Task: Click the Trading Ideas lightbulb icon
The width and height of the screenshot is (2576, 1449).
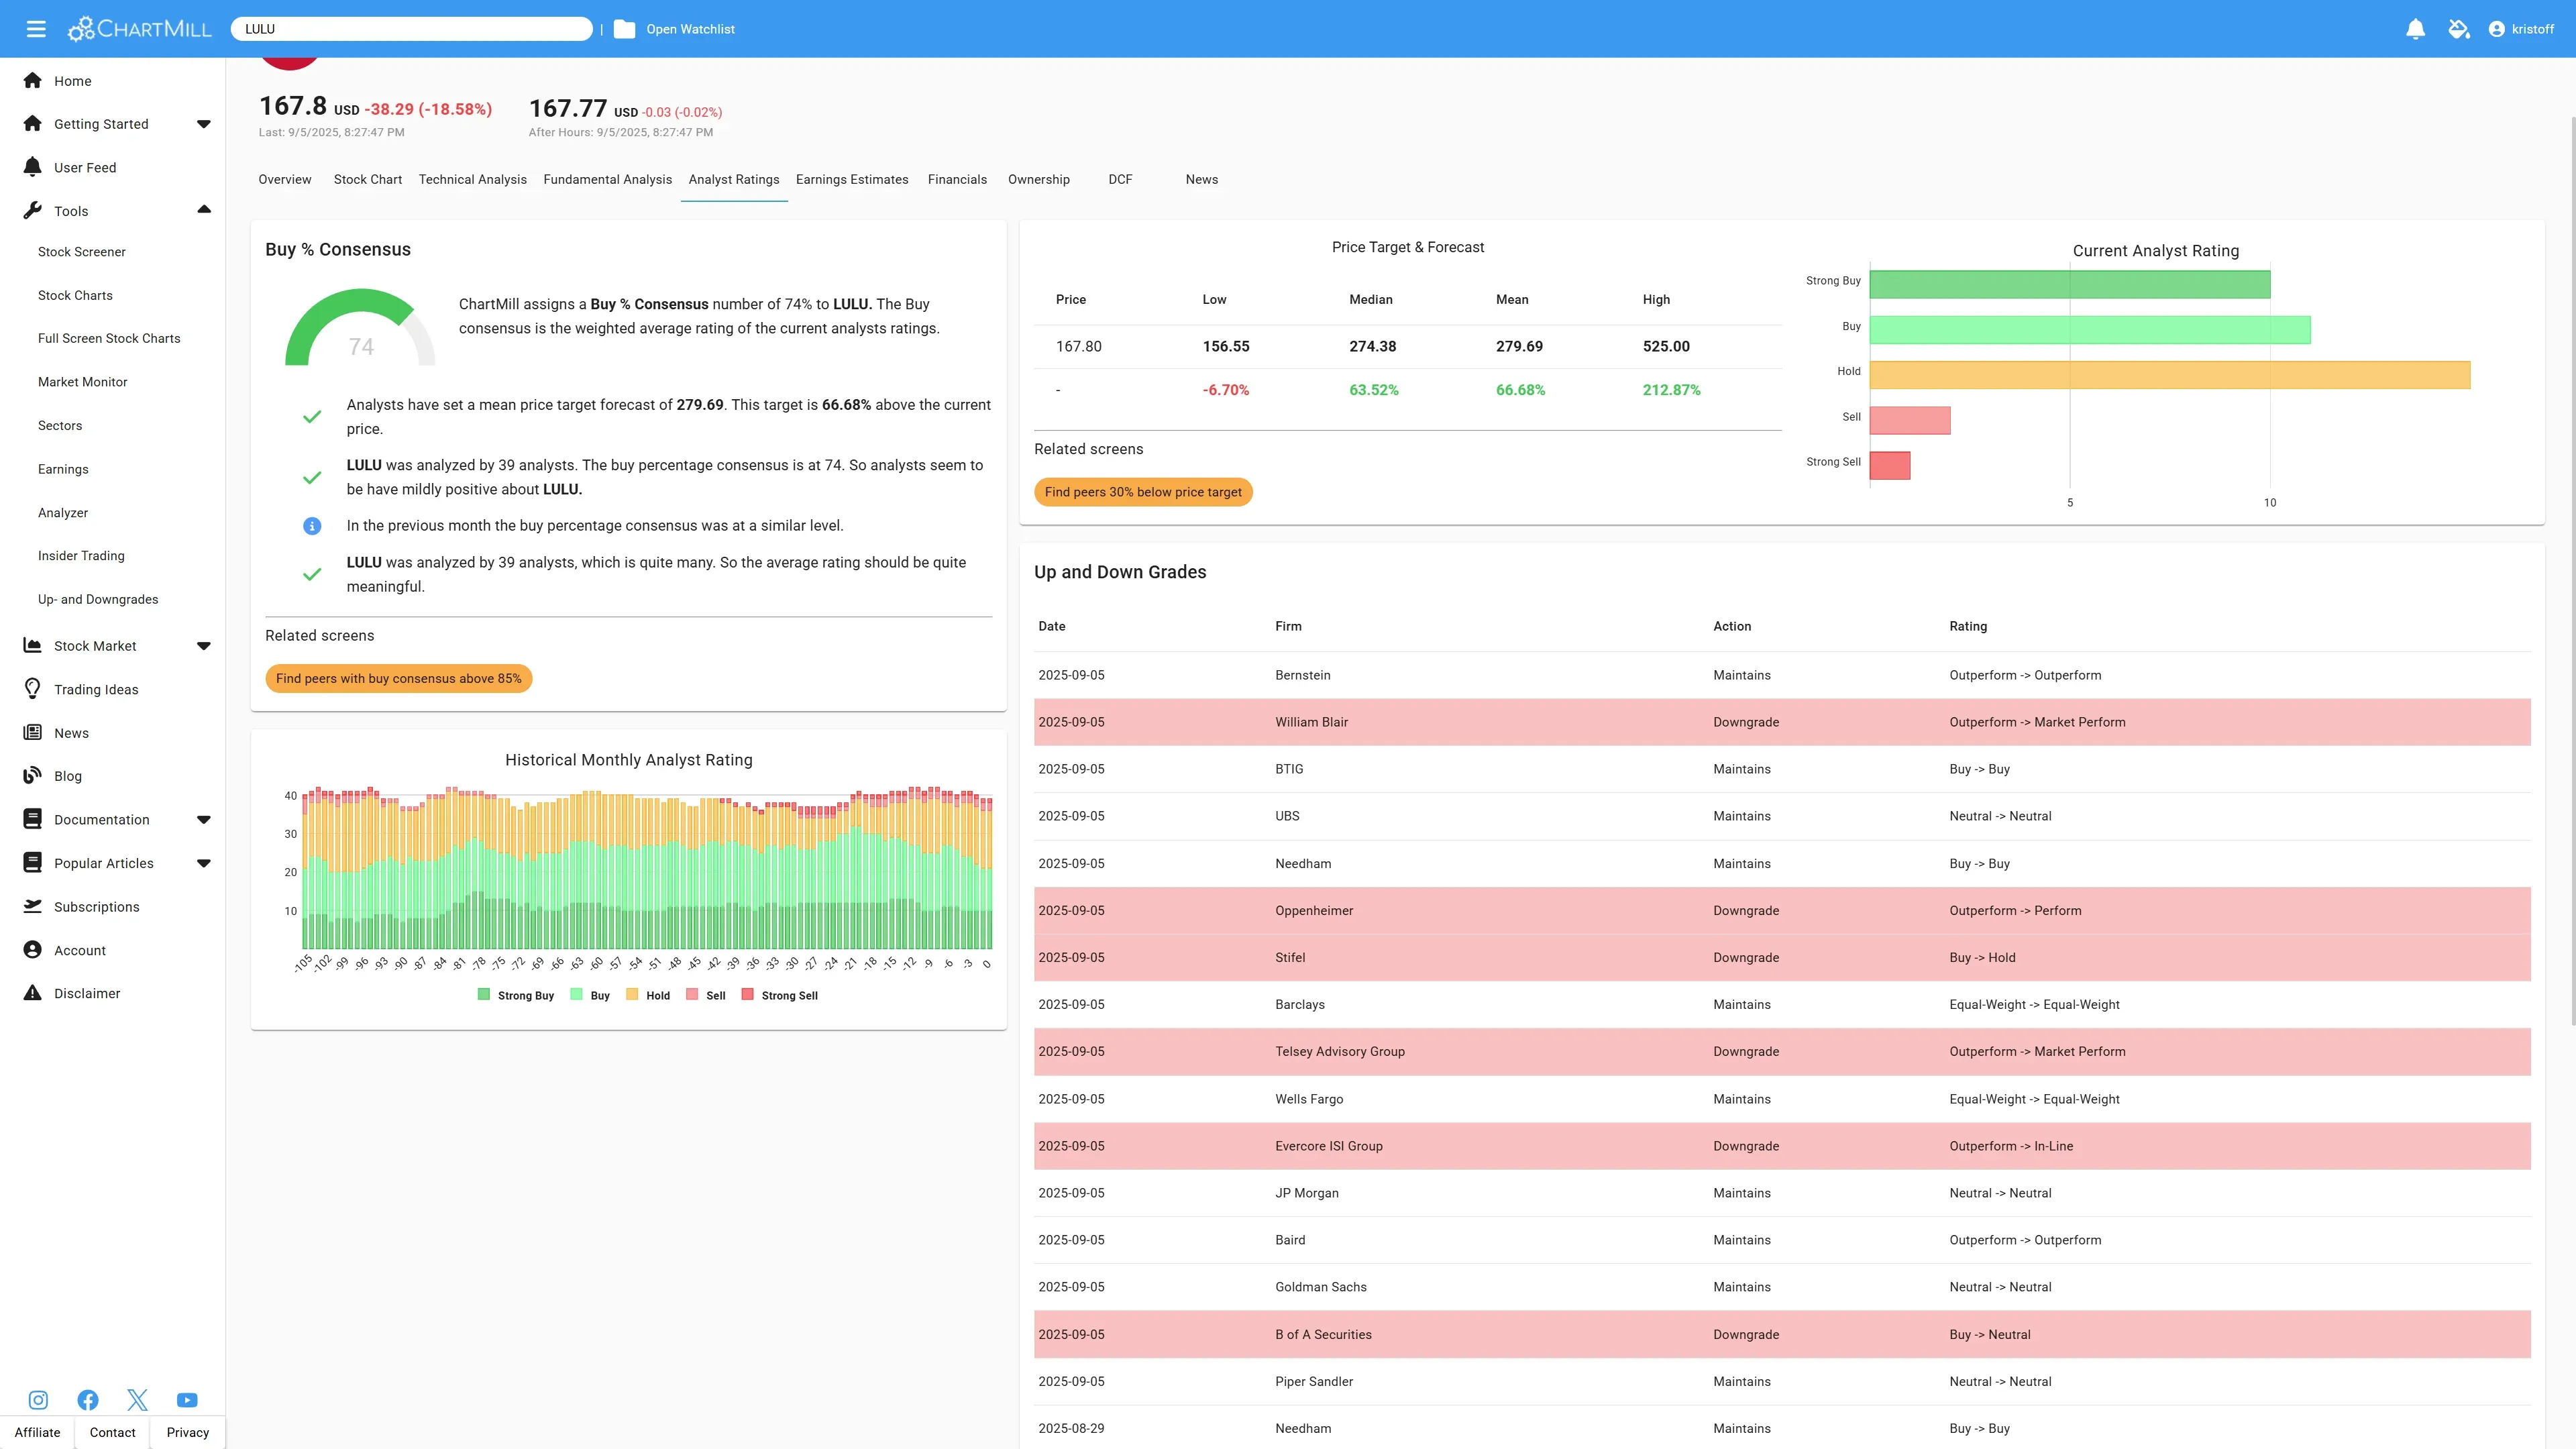Action: [33, 689]
